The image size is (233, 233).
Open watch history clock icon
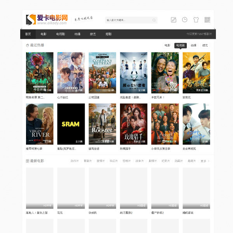[x=185, y=20]
